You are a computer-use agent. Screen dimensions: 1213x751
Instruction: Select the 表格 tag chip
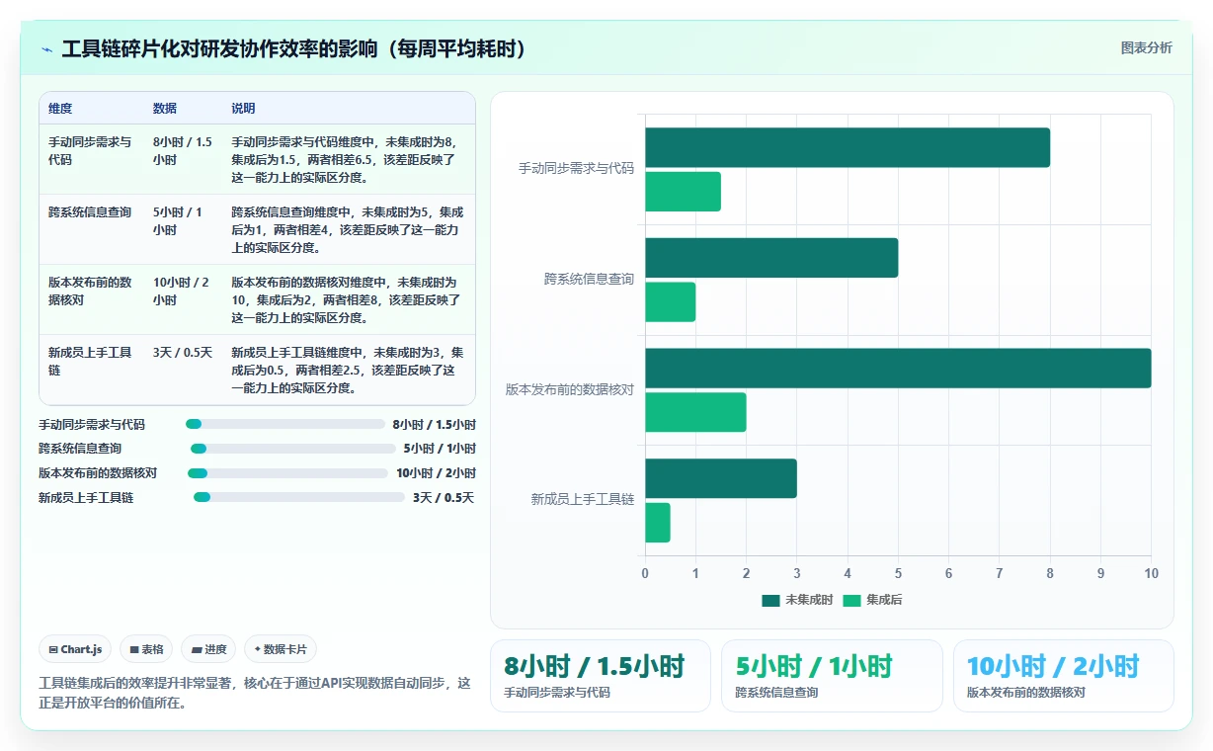pyautogui.click(x=146, y=649)
